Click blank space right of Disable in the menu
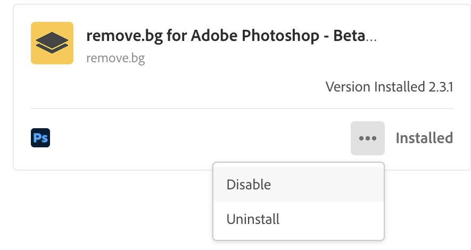The height and width of the screenshot is (250, 471). (x=335, y=185)
